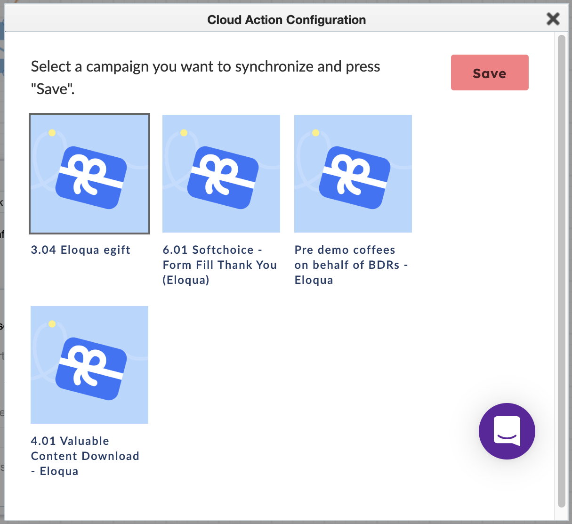Click the yellow dot on the 6.01 Softchoice tile
572x524 pixels.
(184, 133)
